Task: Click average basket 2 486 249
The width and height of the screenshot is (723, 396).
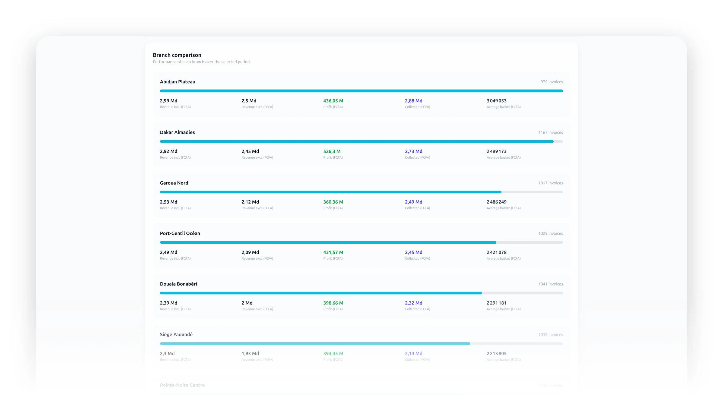Action: click(496, 202)
